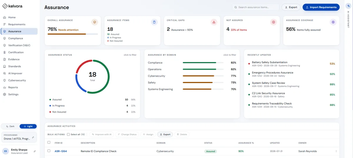Screen dimensions: 353x158
Task: Edit the programme with the pencil icon
Action: point(33,137)
